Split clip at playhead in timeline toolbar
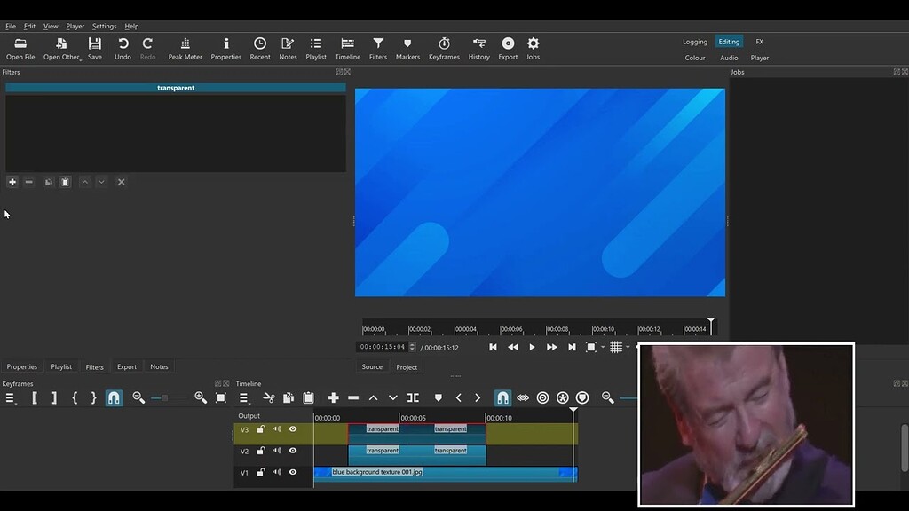The image size is (909, 511). click(413, 397)
